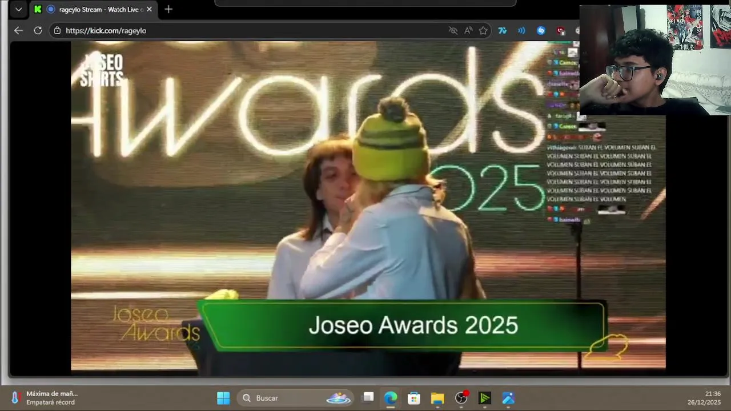Open the 7TV extension icon

pyautogui.click(x=503, y=30)
